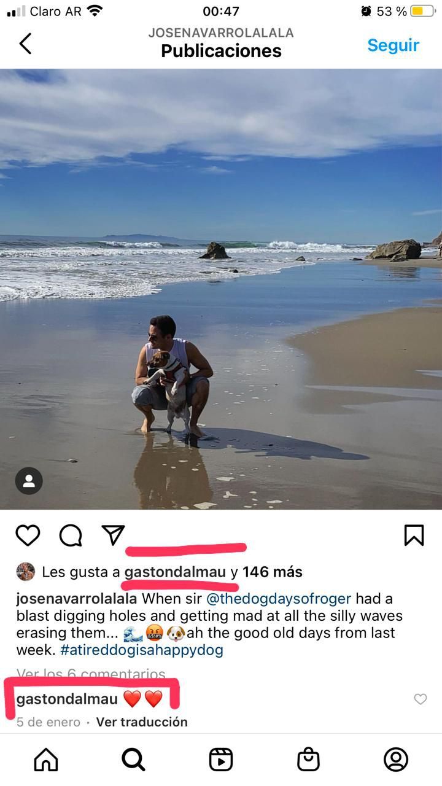Viewport: 442px width, 786px height.
Task: Go to the Home tab
Action: [46, 760]
